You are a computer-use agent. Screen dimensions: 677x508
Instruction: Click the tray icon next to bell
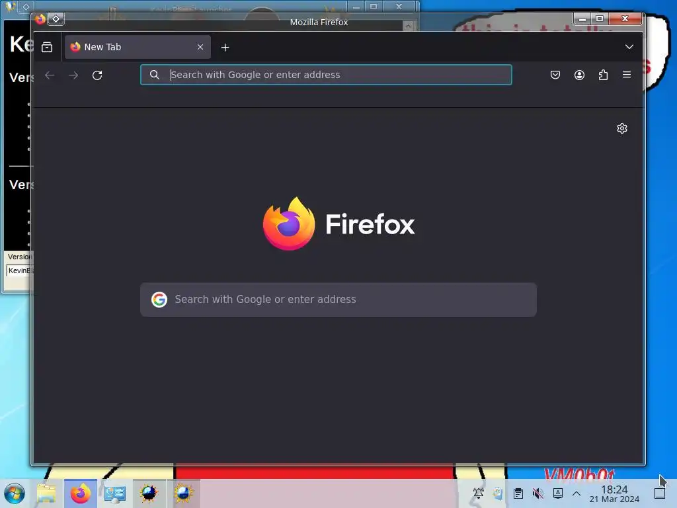click(498, 493)
